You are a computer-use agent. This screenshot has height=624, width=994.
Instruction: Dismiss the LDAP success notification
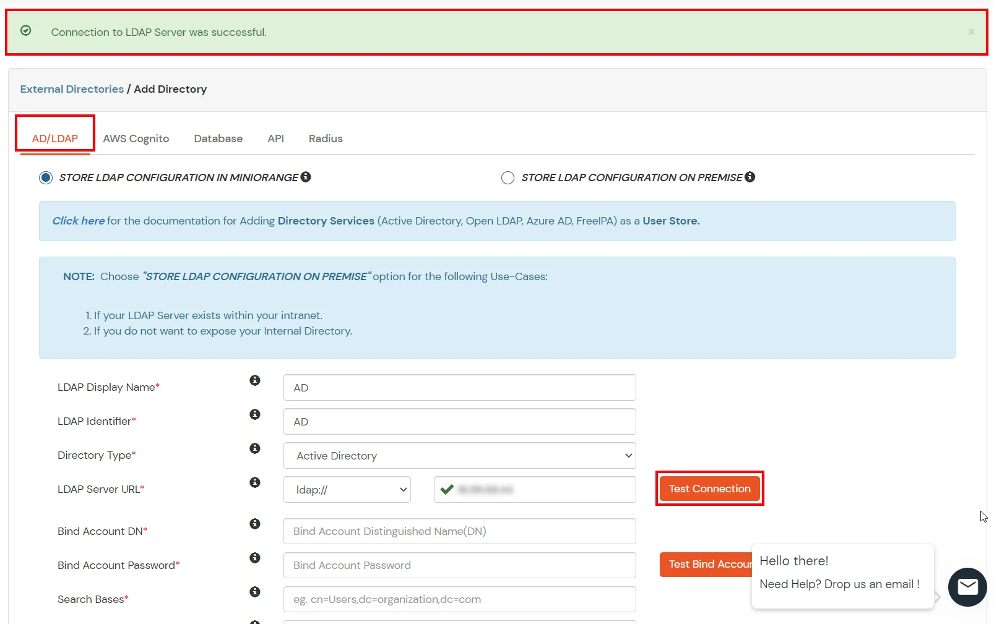pos(971,32)
